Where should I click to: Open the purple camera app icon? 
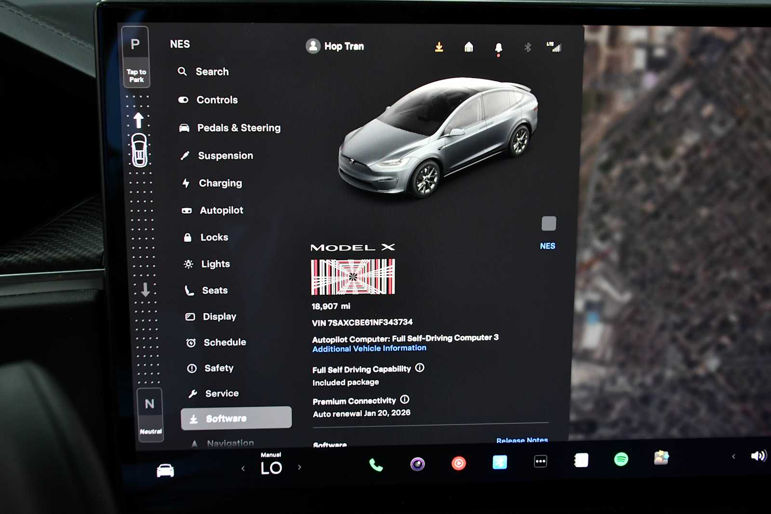[417, 464]
